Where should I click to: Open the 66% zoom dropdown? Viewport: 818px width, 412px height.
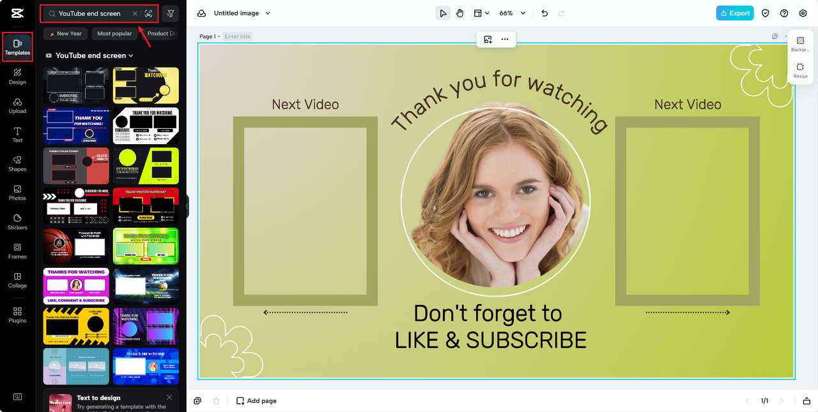point(513,13)
